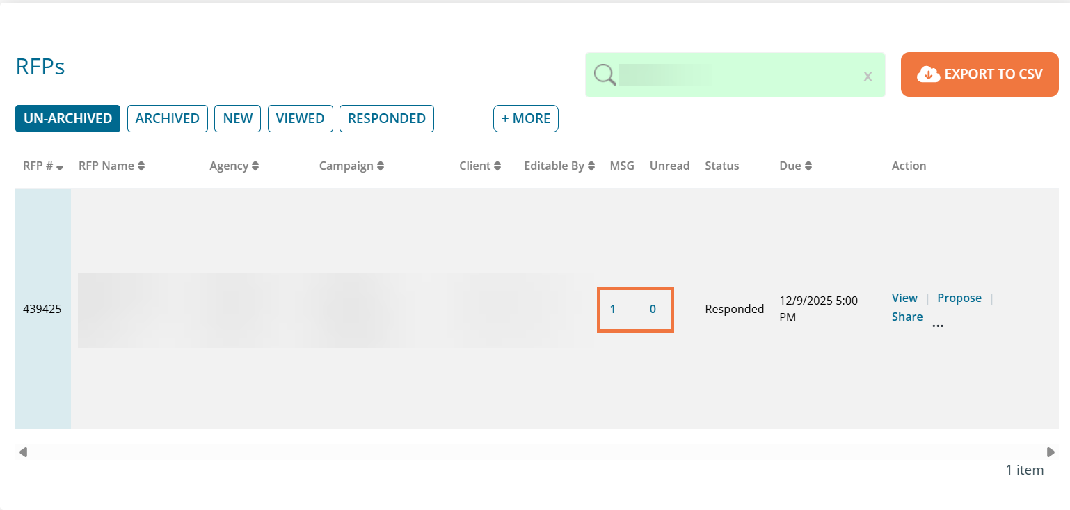Screen dimensions: 1070x510
Task: Click the search magnifier icon
Action: click(x=605, y=74)
